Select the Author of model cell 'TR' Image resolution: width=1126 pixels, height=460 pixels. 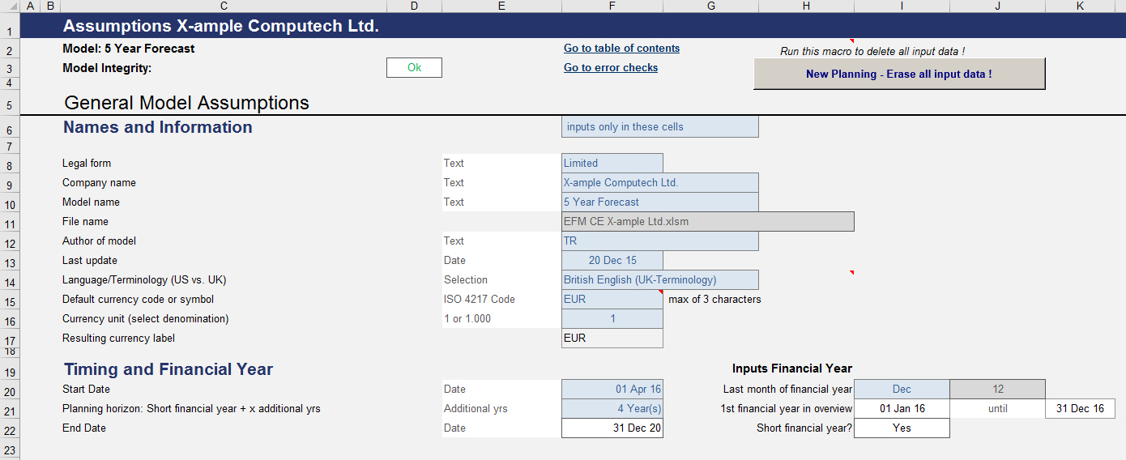659,241
